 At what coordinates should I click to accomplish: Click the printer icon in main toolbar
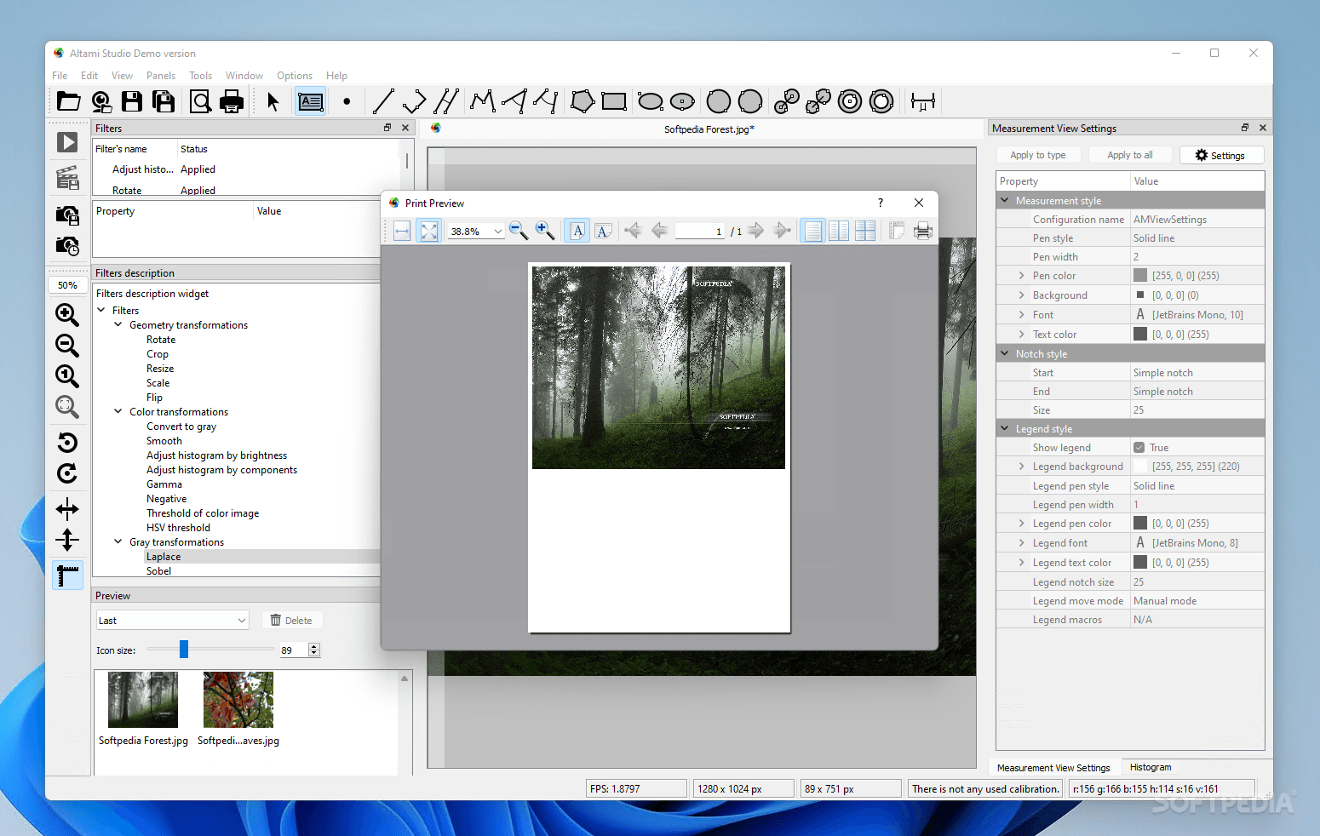click(x=232, y=102)
